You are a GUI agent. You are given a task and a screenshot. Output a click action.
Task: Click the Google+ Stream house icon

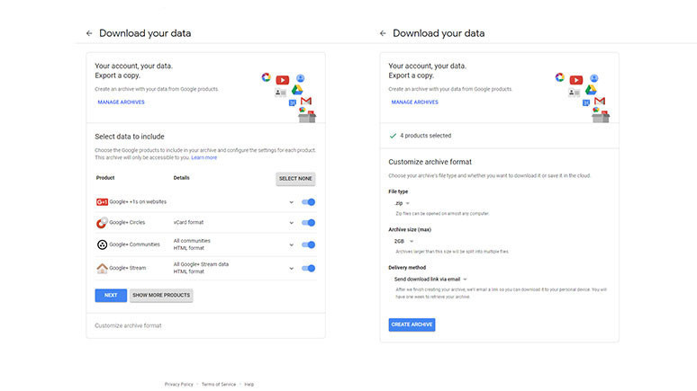click(x=103, y=268)
